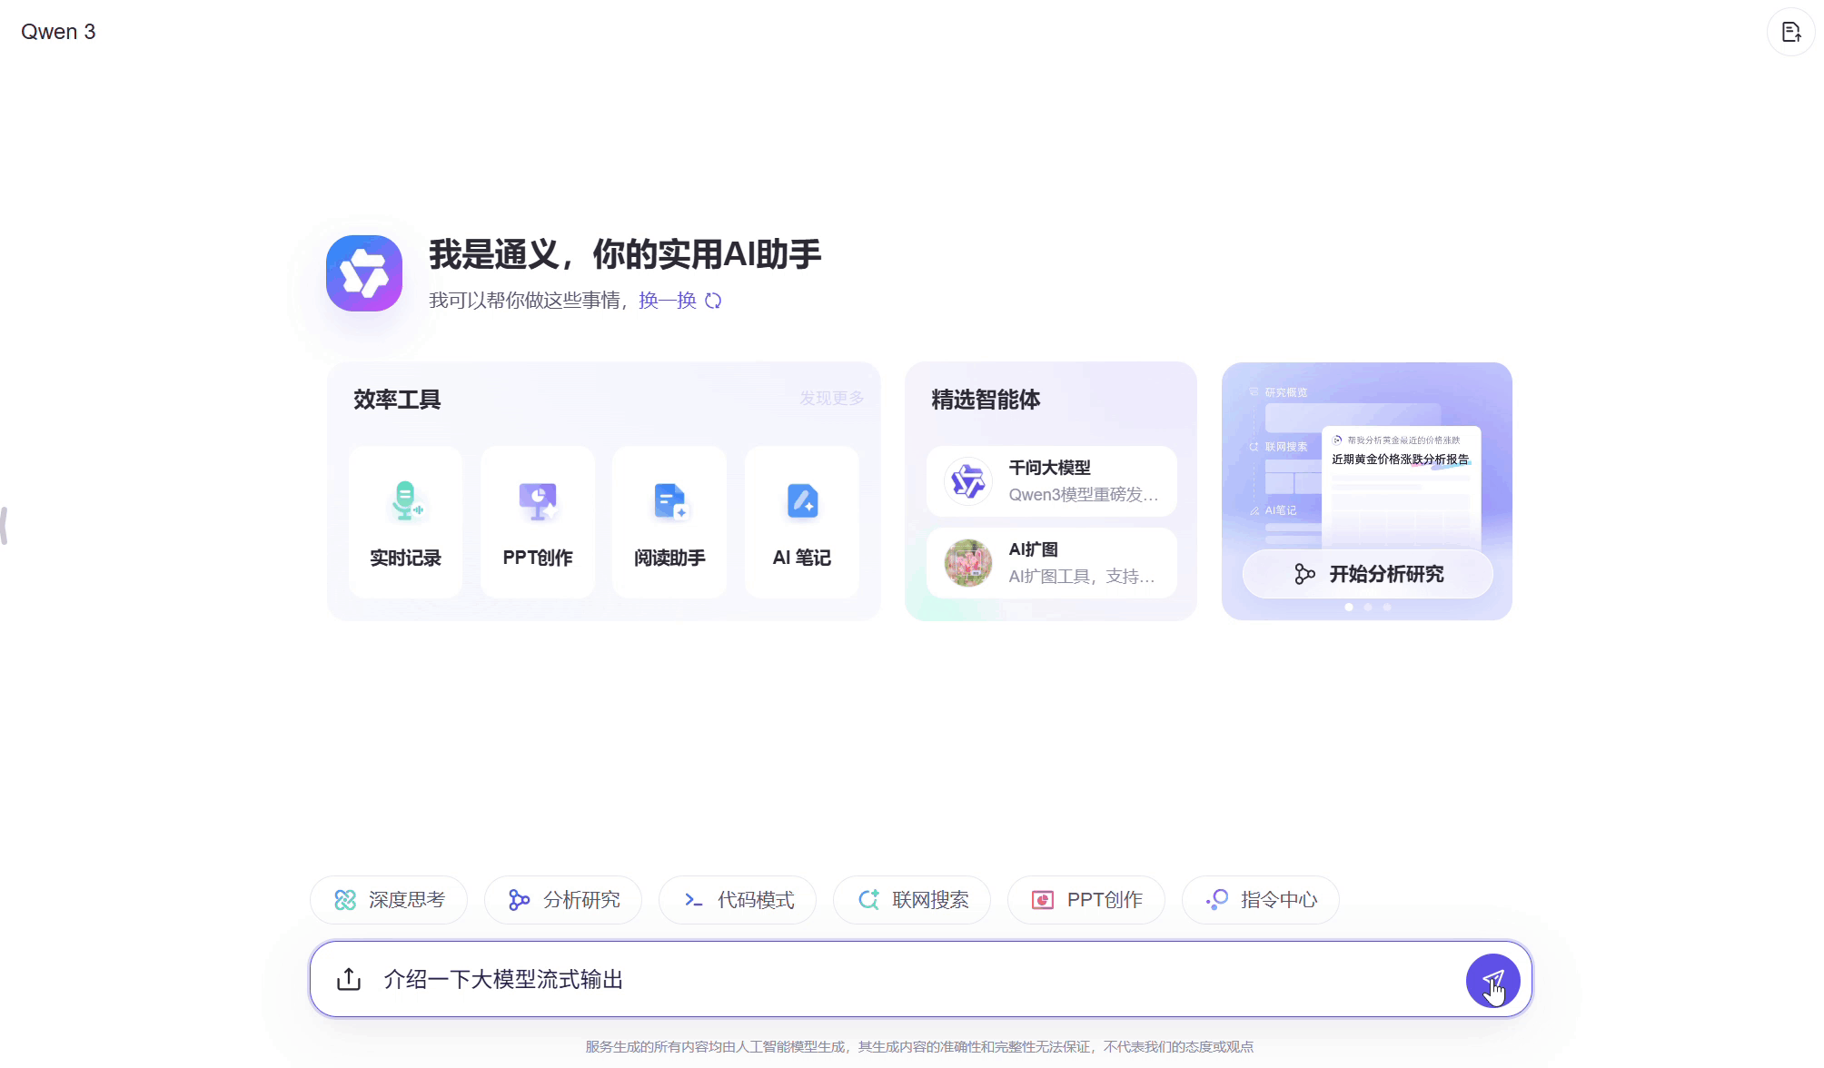Enable 深度思考 mode
Screen dimensions: 1824x1068
point(389,900)
